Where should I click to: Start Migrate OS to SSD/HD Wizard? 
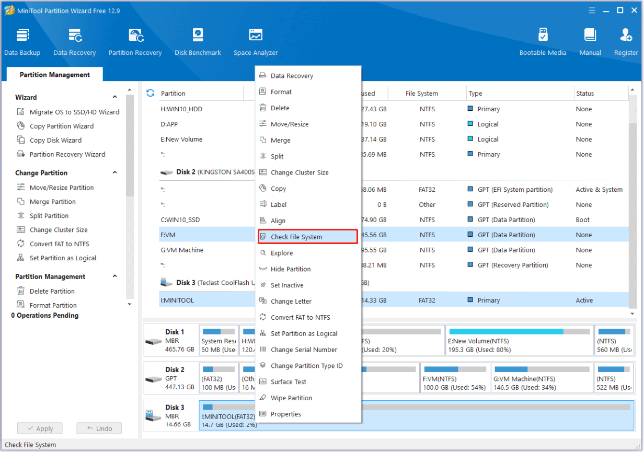click(68, 112)
